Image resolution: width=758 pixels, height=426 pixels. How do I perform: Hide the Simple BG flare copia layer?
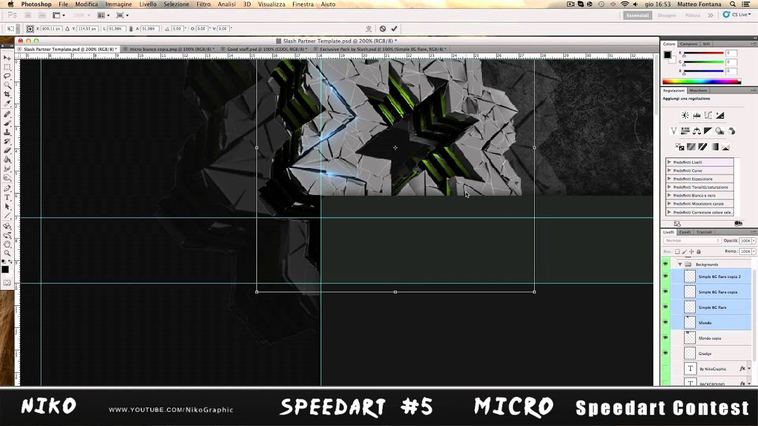click(666, 292)
